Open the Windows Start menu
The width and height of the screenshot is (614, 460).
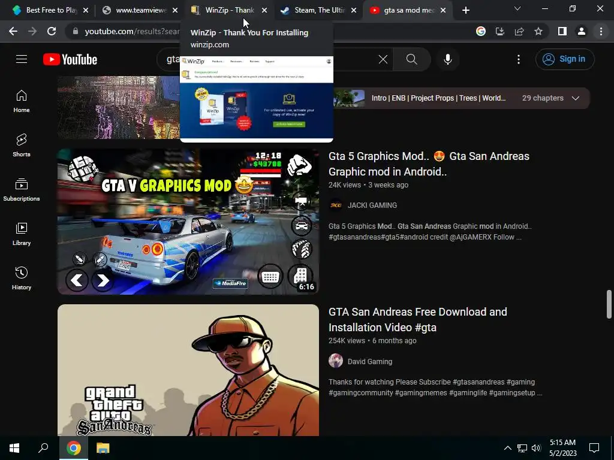tap(14, 448)
